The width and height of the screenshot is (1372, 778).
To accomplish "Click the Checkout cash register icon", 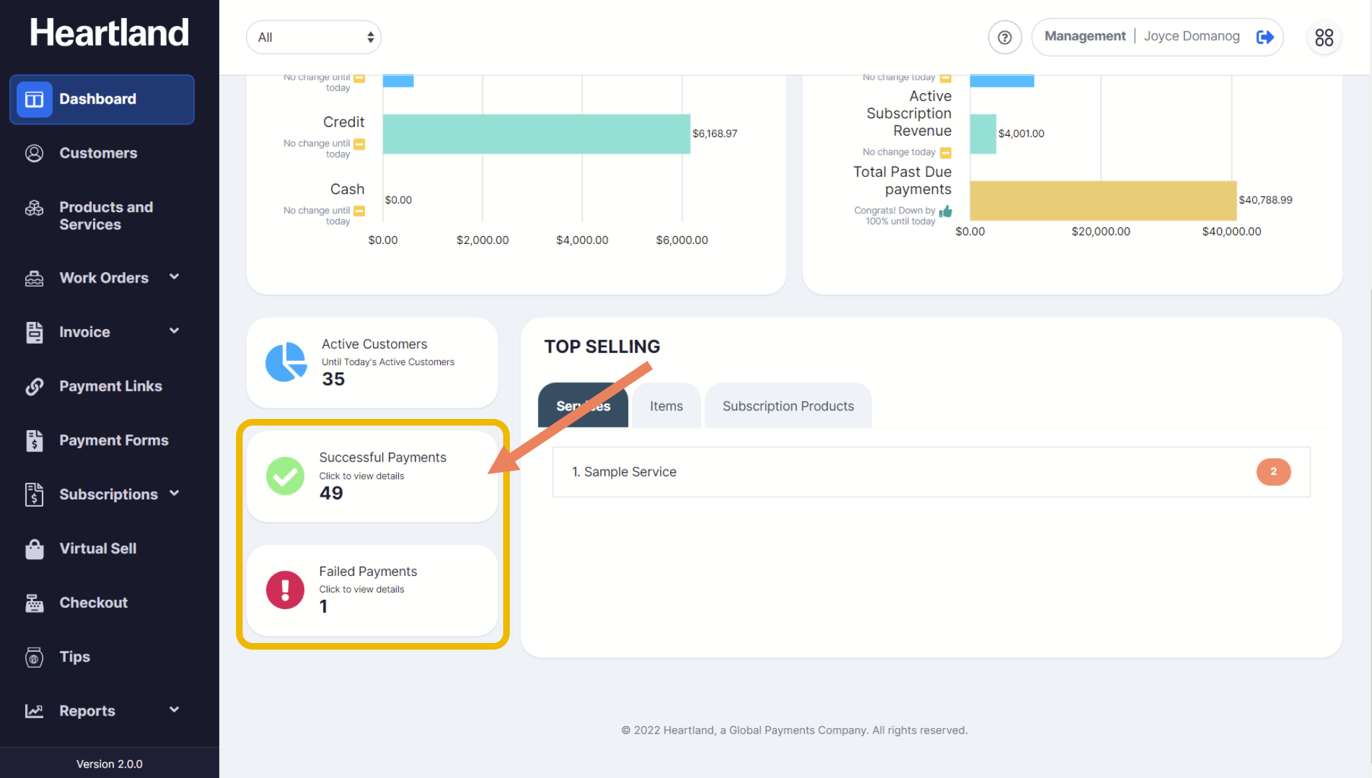I will [35, 603].
